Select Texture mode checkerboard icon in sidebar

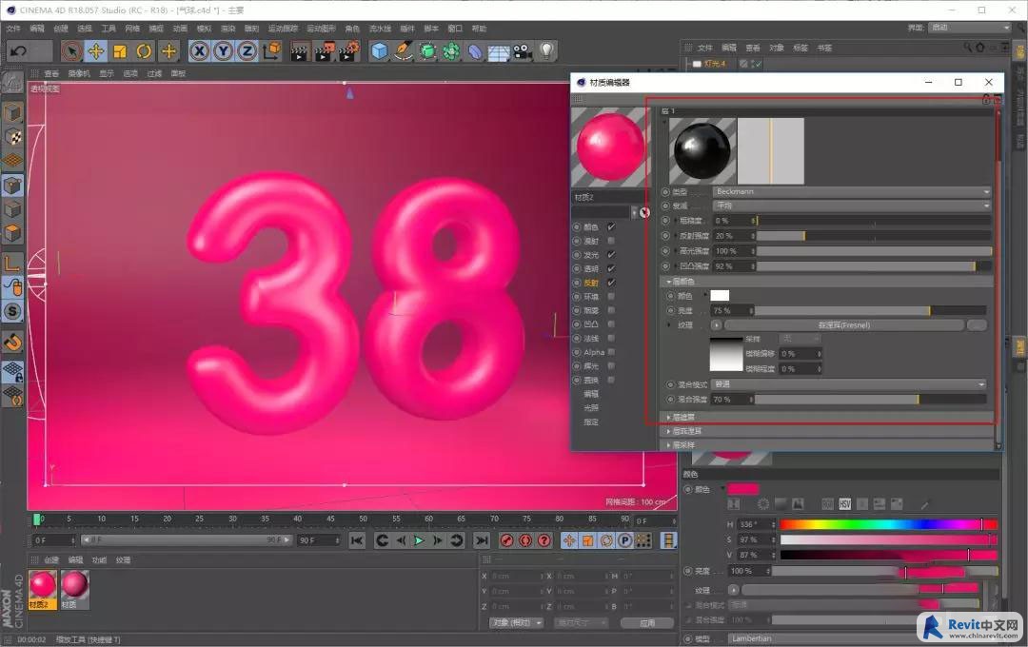pyautogui.click(x=12, y=136)
